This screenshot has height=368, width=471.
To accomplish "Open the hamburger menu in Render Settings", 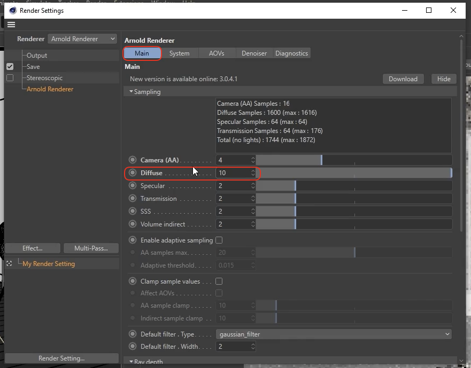I will tap(11, 25).
